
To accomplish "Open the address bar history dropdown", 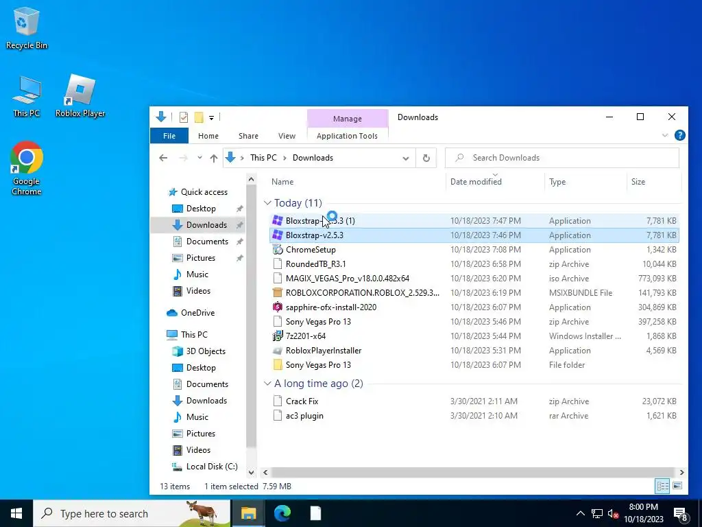I will point(406,159).
